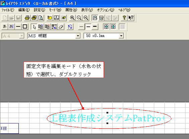Click the blue refresh arrows icon
Viewport: 189px width, 139px height.
pyautogui.click(x=70, y=26)
